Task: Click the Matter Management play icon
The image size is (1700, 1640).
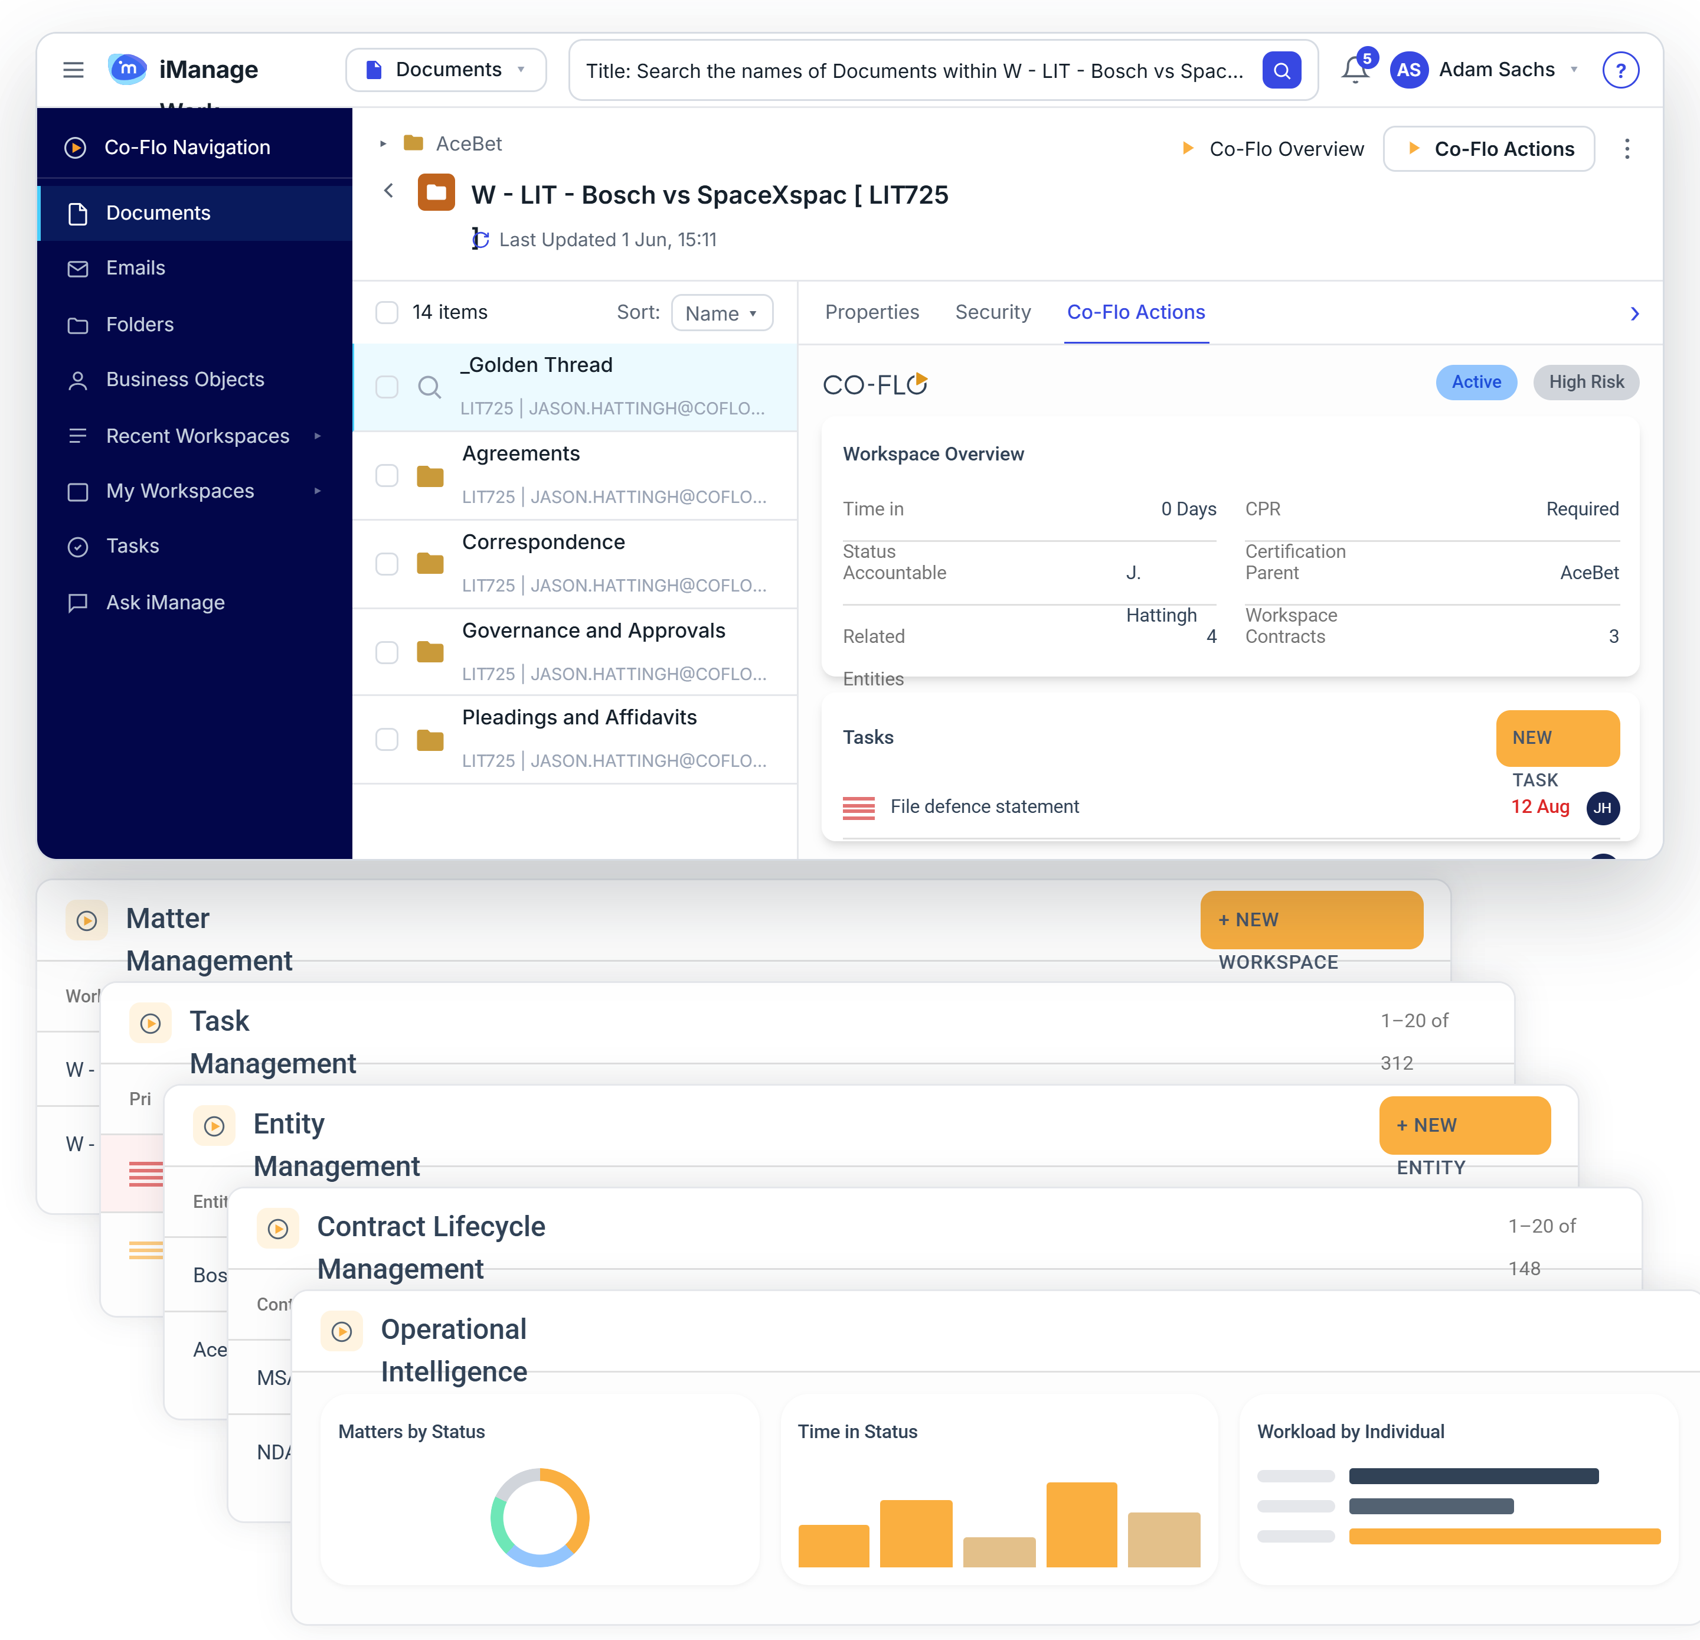Action: pyautogui.click(x=87, y=920)
